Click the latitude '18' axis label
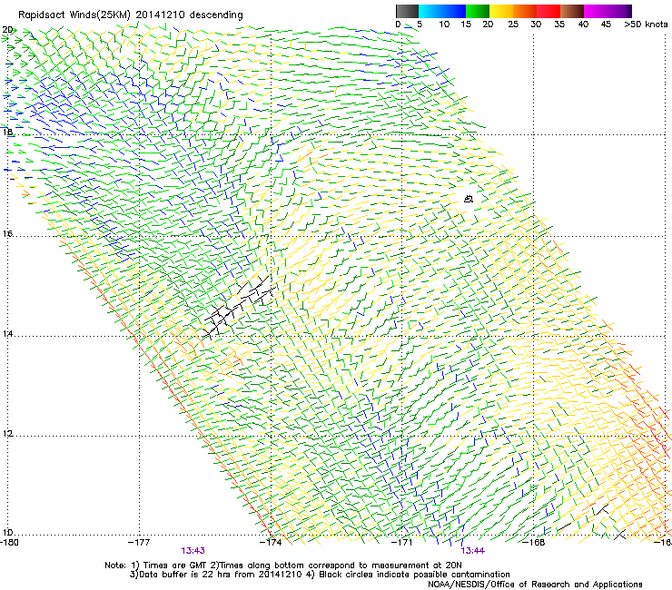 point(7,132)
